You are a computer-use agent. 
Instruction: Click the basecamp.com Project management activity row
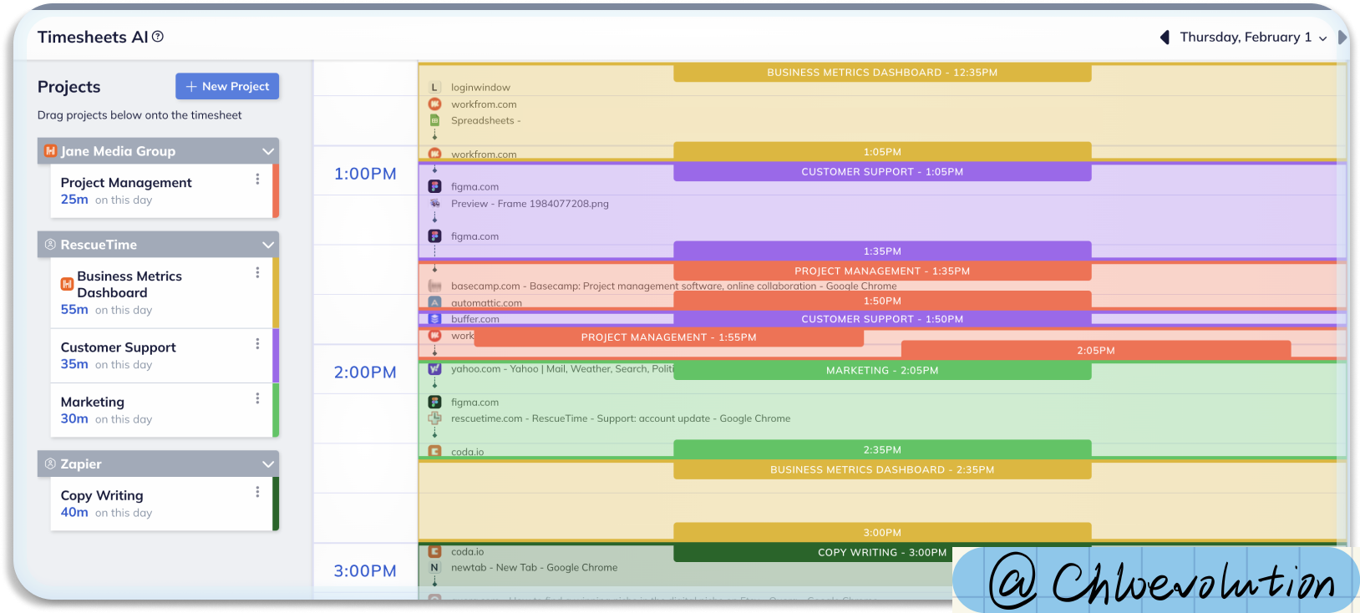pyautogui.click(x=673, y=286)
